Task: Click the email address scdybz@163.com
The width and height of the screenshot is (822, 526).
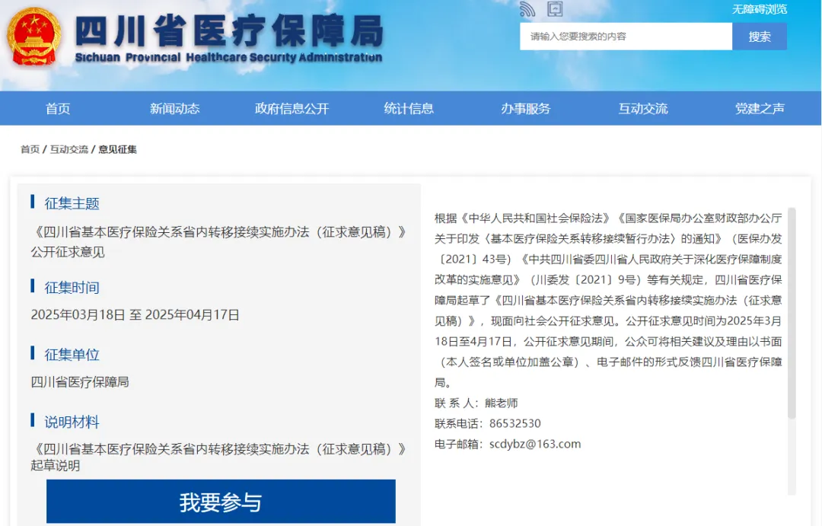Action: tap(535, 445)
